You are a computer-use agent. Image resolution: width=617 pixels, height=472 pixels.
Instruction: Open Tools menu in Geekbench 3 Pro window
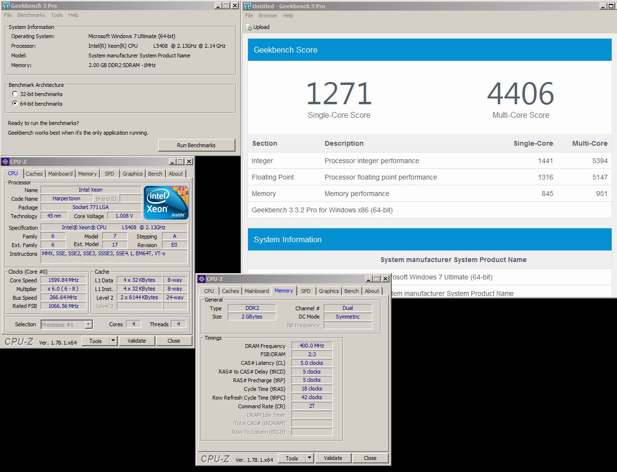tap(57, 15)
